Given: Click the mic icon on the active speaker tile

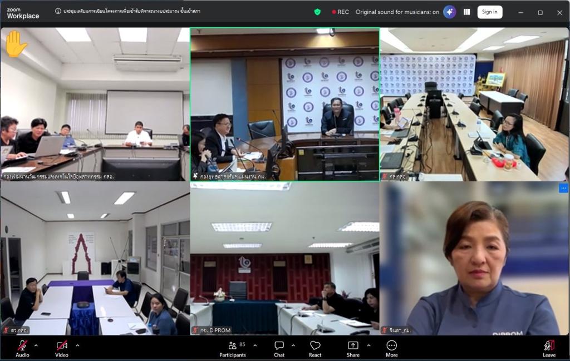Looking at the screenshot, I should pos(195,176).
